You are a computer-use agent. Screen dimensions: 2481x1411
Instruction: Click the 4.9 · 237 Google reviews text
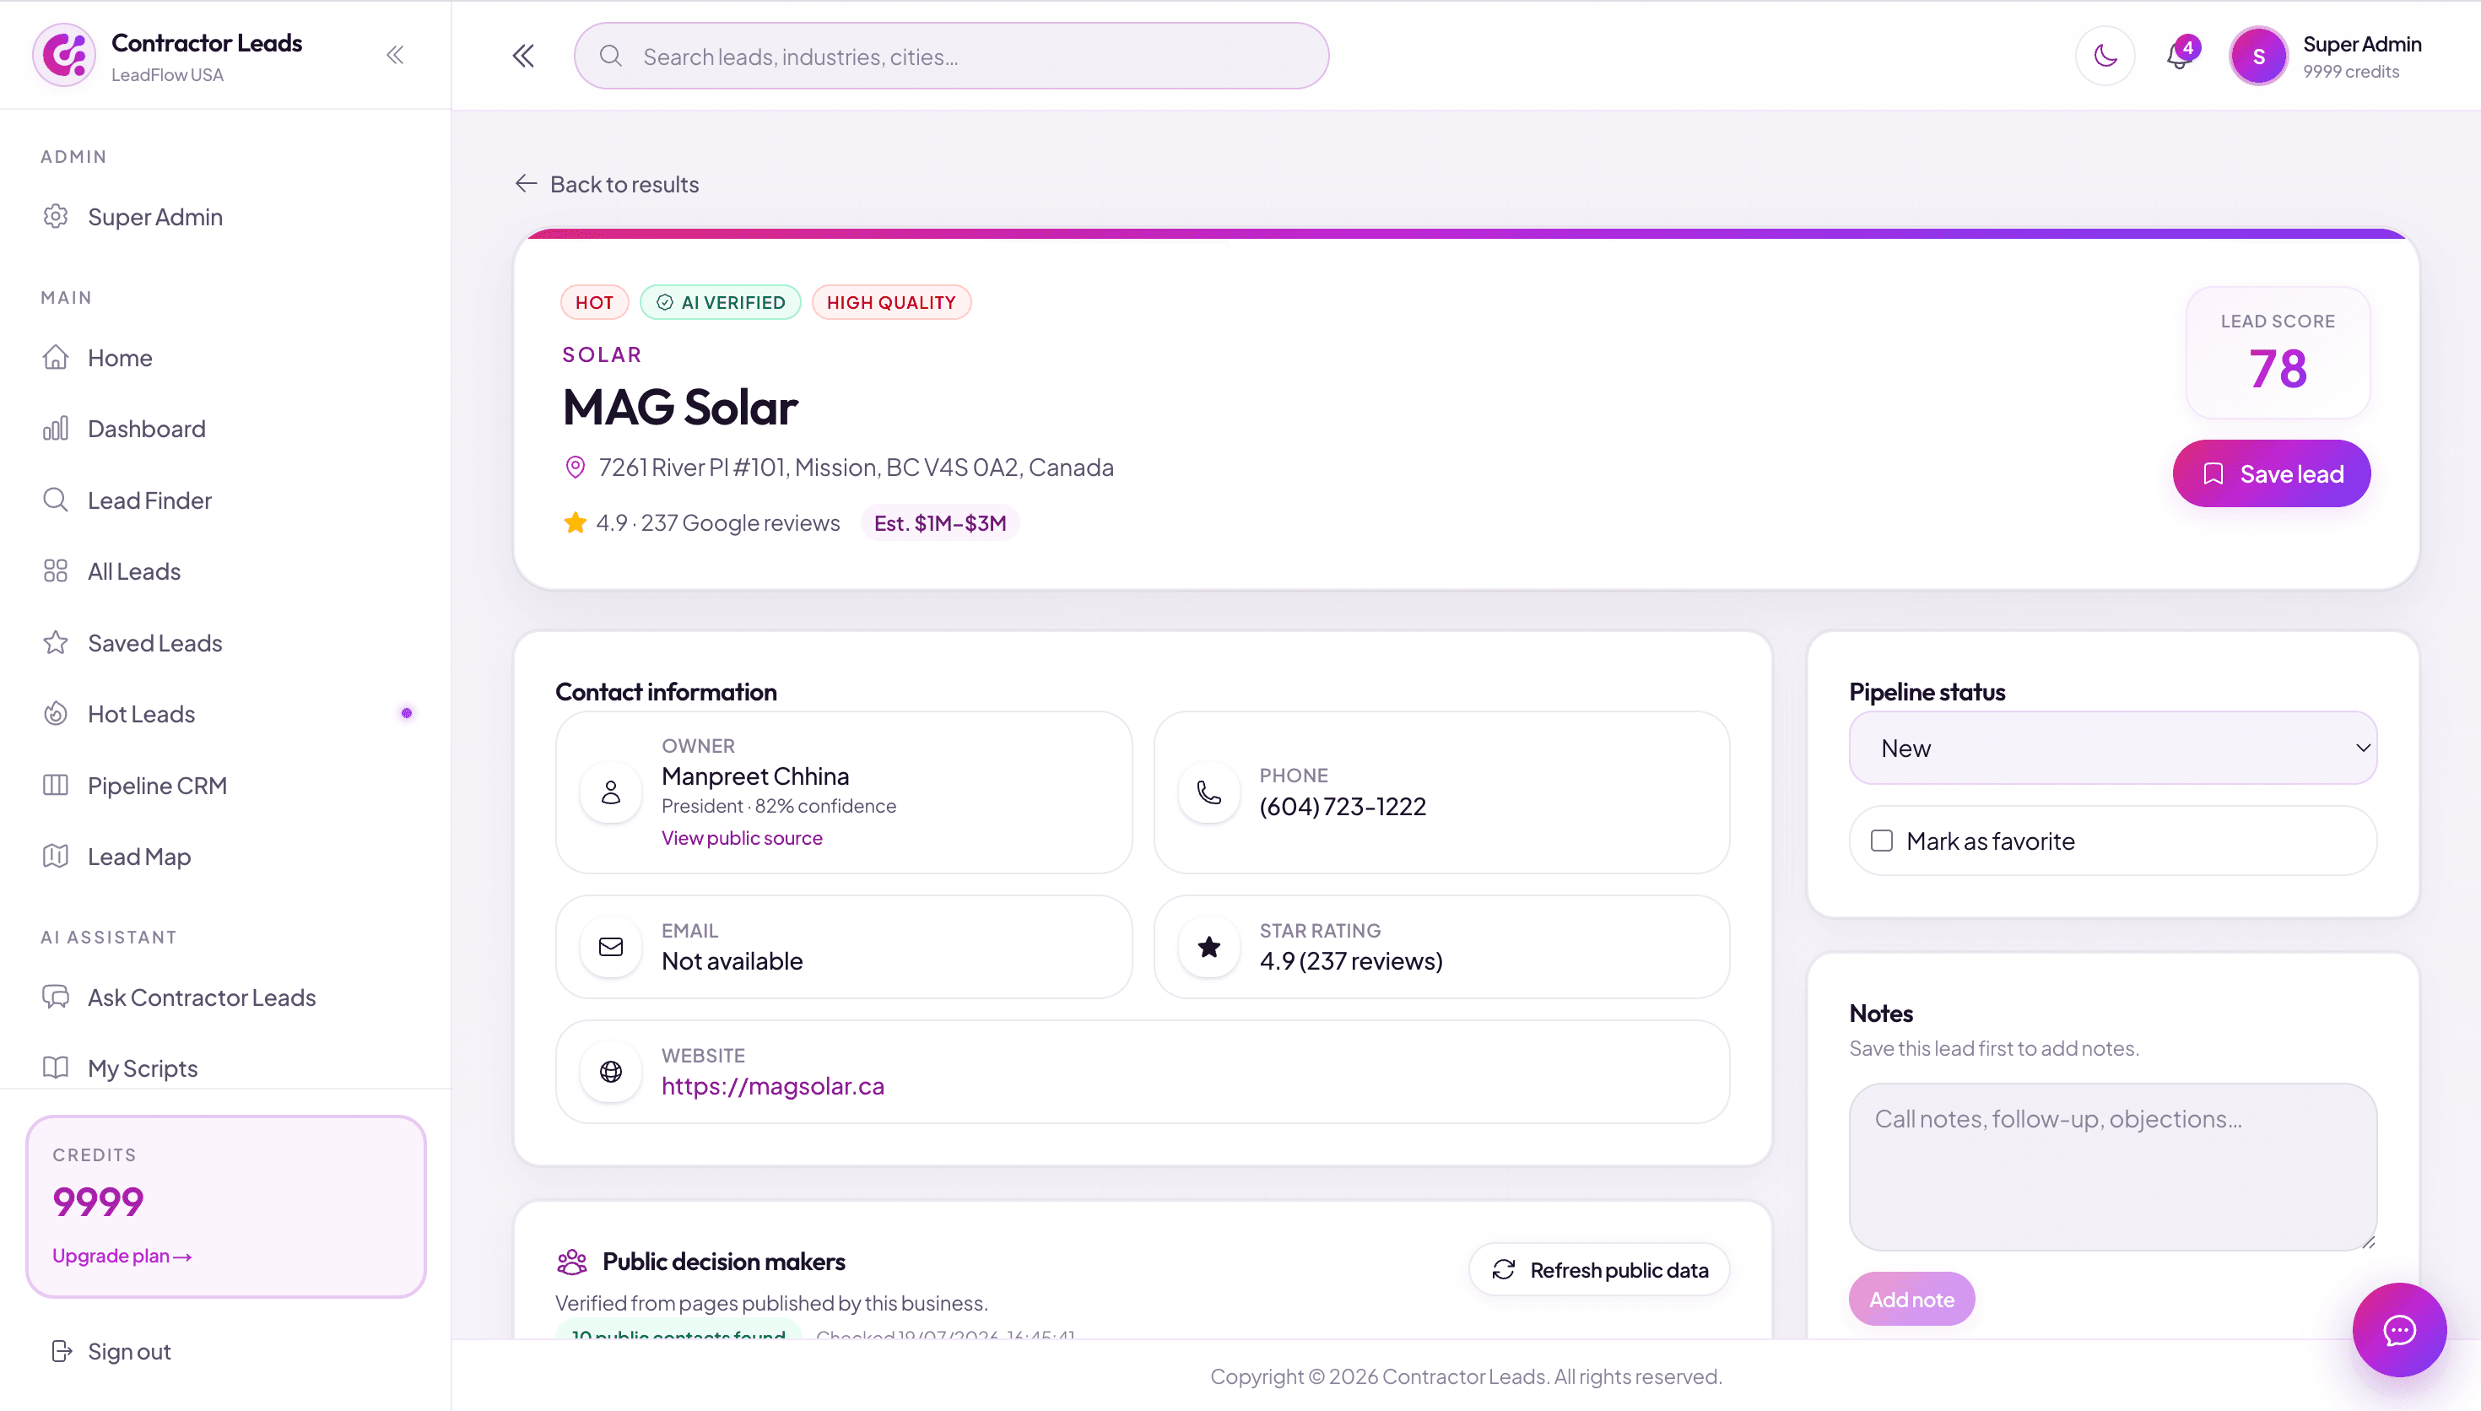(718, 523)
